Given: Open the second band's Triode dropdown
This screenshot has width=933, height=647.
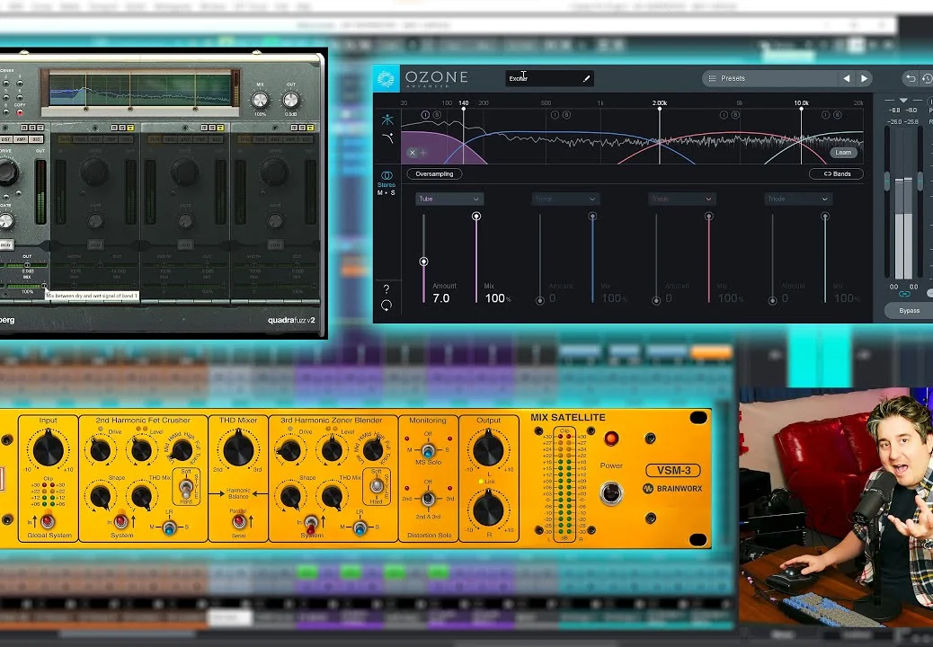Looking at the screenshot, I should coord(565,199).
